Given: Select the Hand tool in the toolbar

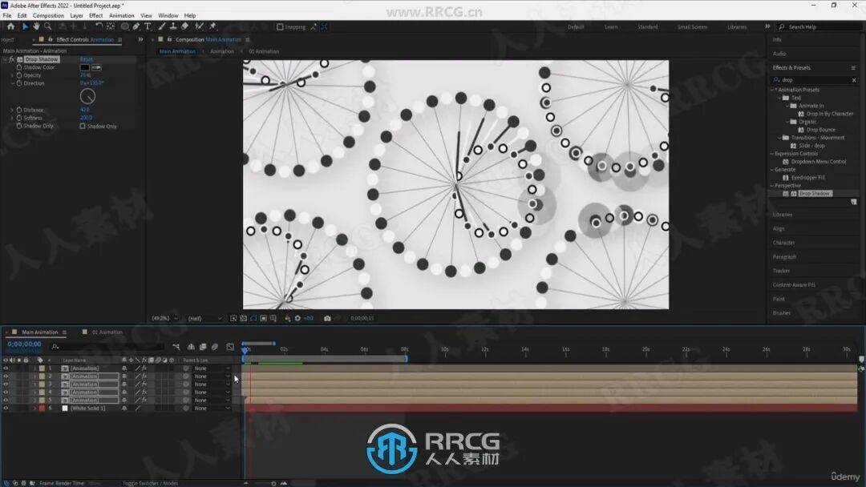Looking at the screenshot, I should pyautogui.click(x=36, y=26).
